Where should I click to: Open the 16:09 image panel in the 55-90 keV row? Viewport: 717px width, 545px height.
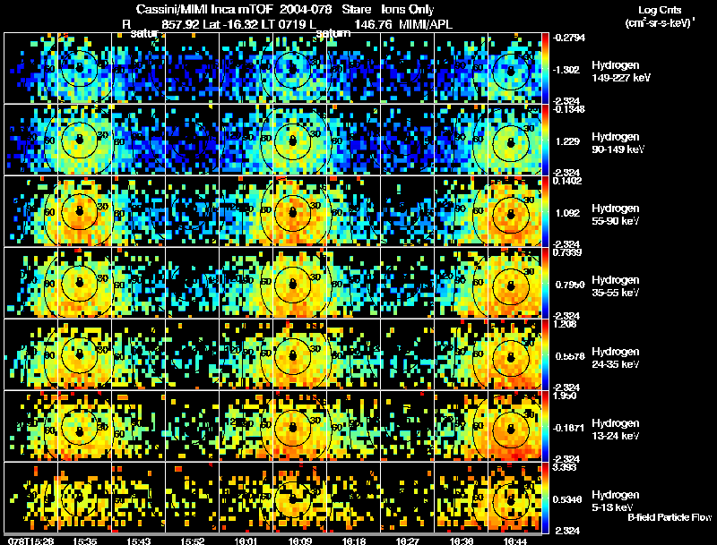299,211
